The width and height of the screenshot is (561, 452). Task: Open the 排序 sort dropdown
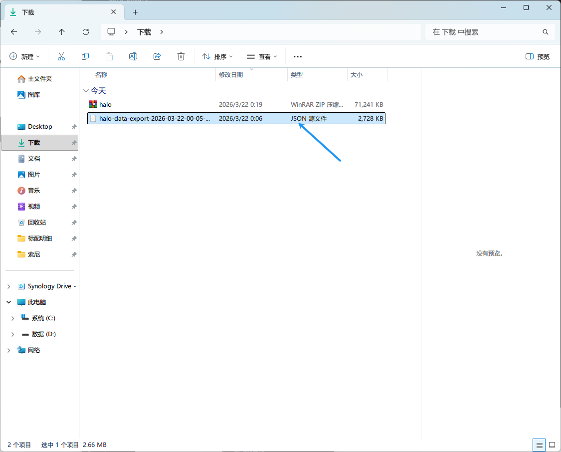pyautogui.click(x=217, y=57)
